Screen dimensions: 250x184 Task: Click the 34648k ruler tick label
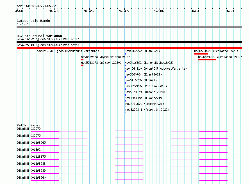[159, 11]
